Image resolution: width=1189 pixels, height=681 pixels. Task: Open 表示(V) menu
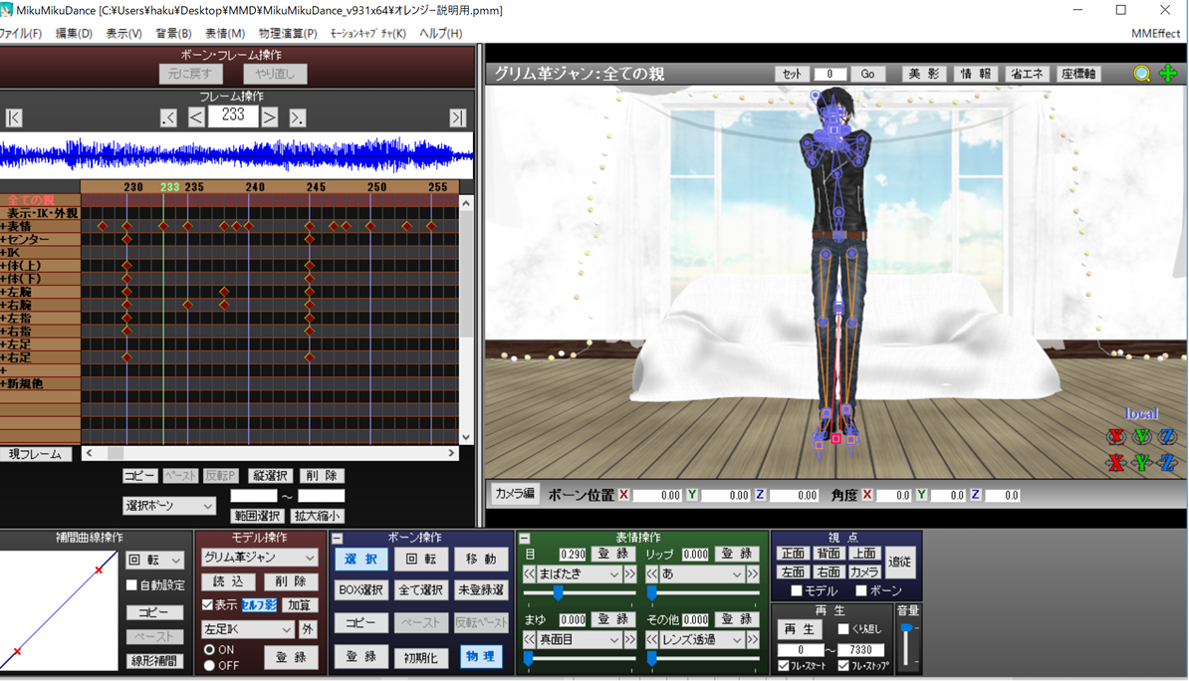coord(123,34)
